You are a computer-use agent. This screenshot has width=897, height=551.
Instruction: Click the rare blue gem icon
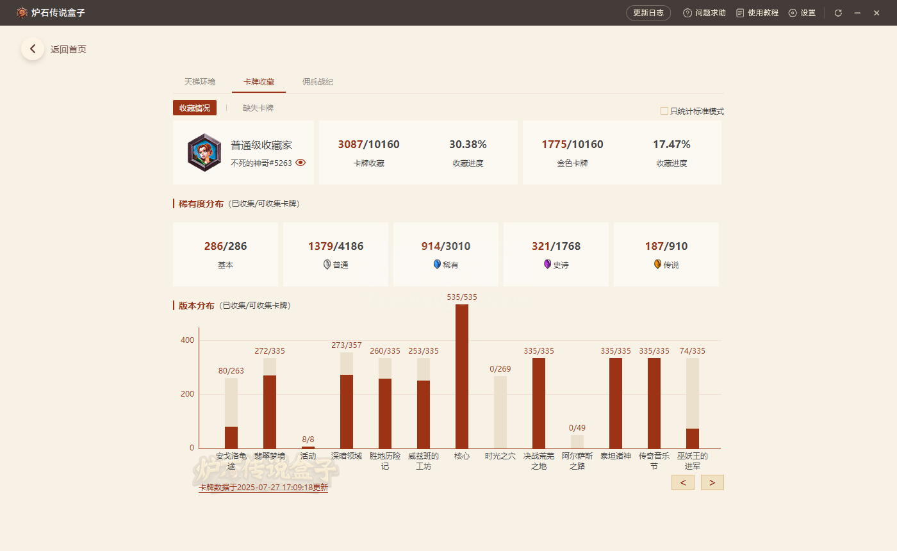point(438,264)
